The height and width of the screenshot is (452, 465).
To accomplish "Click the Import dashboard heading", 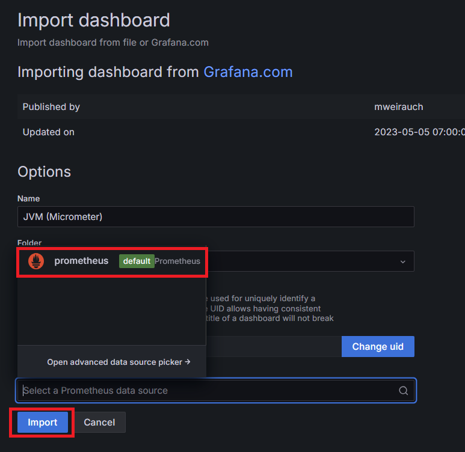I will (x=94, y=20).
